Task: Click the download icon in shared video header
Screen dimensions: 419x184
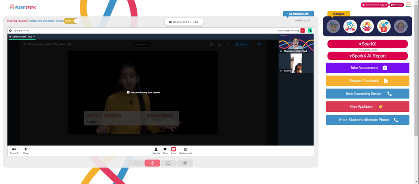Action: (x=220, y=45)
